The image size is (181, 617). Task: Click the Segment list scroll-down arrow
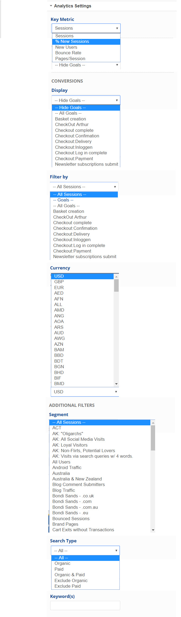point(153,530)
